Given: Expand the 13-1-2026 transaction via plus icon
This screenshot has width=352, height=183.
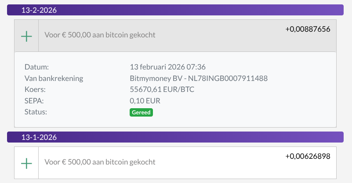Looking at the screenshot, I should 27,163.
